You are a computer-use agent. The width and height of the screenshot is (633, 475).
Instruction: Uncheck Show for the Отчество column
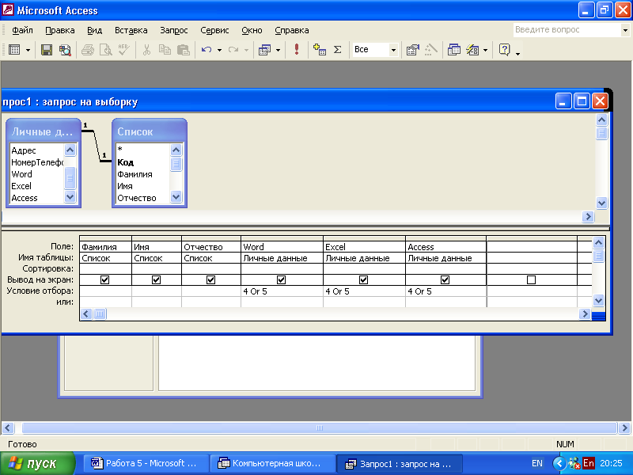[x=210, y=280]
